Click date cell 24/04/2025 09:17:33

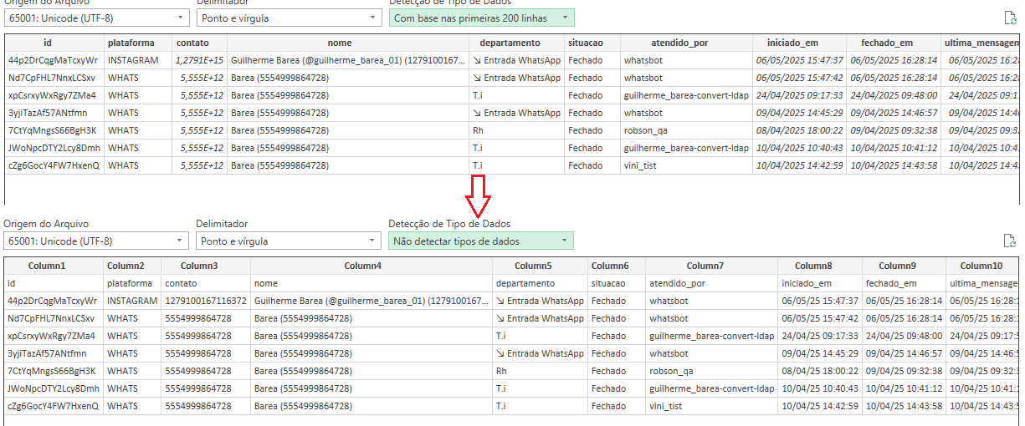click(x=799, y=95)
